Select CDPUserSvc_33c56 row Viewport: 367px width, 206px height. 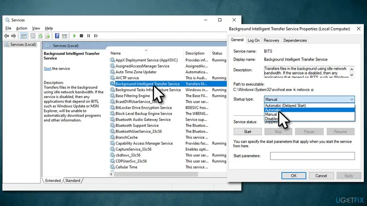tap(168, 161)
